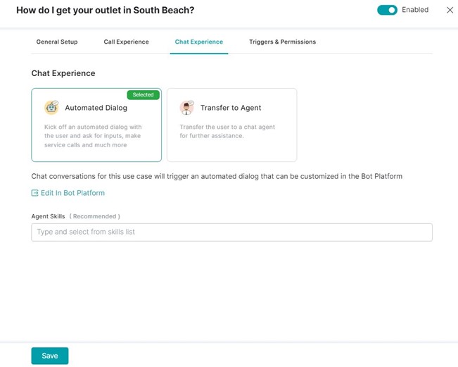Toggle the Enabled switch off
The height and width of the screenshot is (367, 458).
coord(387,11)
